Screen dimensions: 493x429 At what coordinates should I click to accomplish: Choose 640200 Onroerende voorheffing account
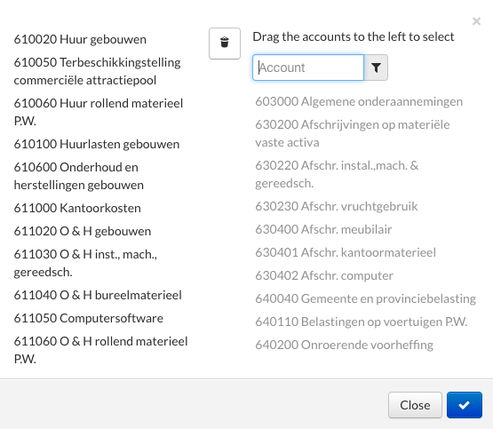tap(345, 346)
